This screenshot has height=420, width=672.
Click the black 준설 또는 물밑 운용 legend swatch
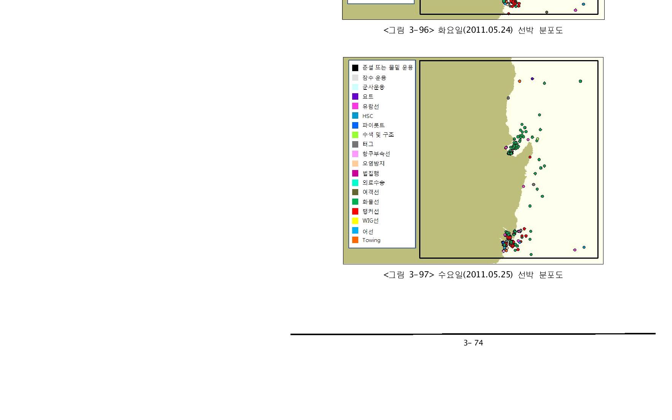(355, 68)
